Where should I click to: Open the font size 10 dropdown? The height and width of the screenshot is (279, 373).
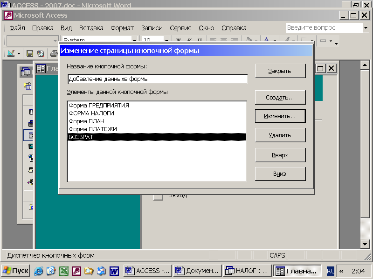[x=167, y=40]
